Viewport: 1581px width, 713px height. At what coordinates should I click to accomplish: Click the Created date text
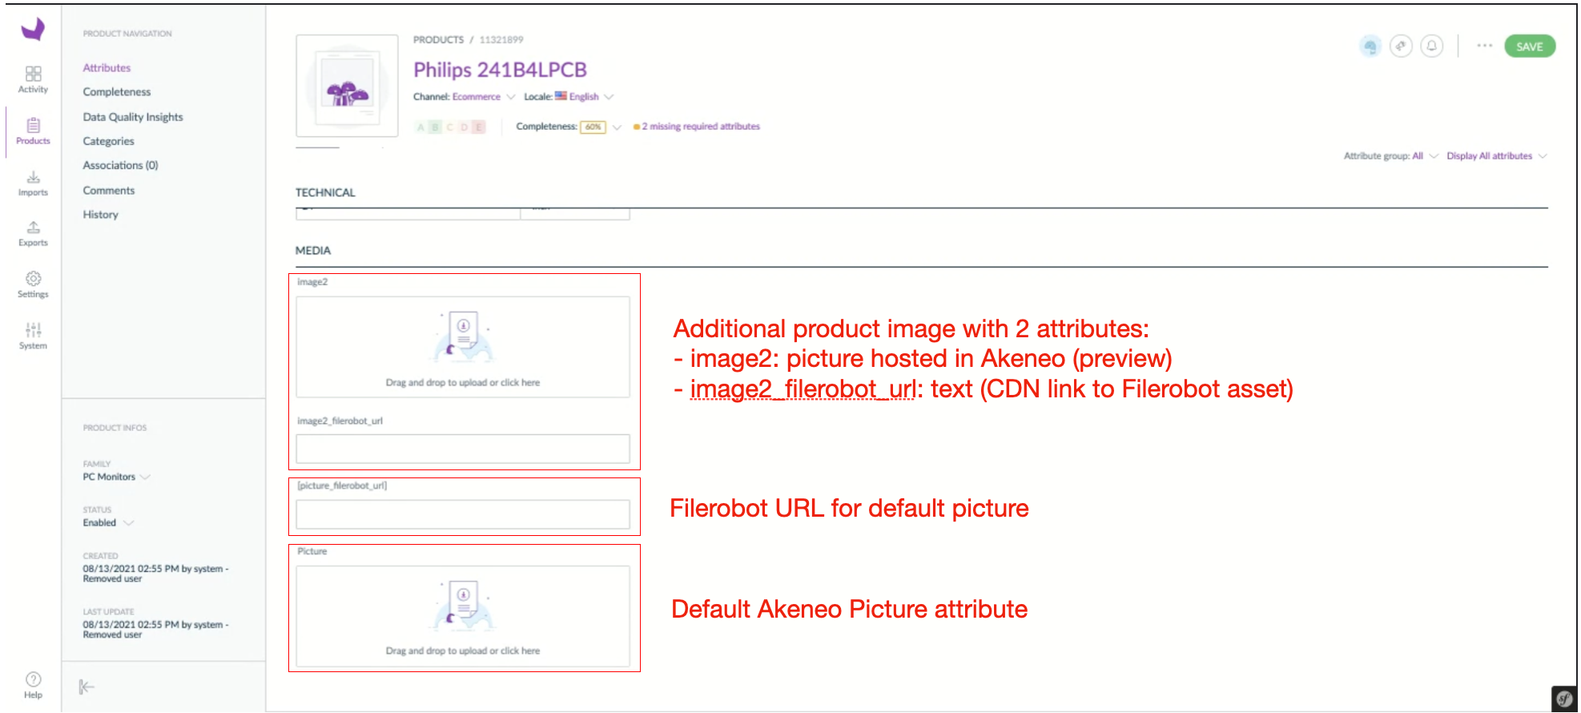(x=155, y=574)
